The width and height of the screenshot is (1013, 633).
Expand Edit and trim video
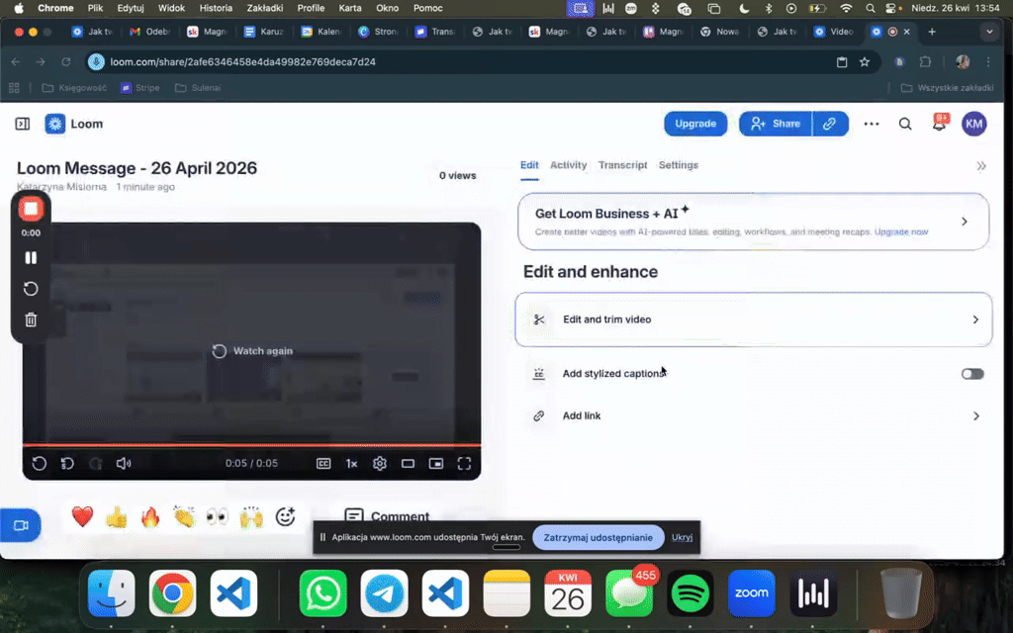click(x=753, y=319)
